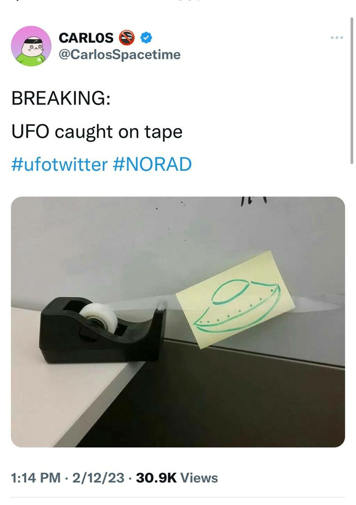Click the Views label text
This screenshot has width=356, height=505.
[x=199, y=478]
